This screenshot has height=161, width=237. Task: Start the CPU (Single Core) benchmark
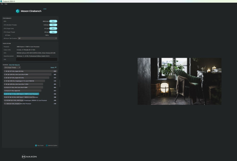(53, 28)
